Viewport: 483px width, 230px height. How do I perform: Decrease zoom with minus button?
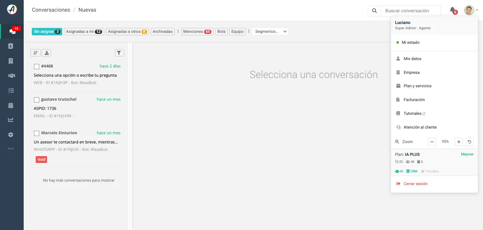point(432,142)
